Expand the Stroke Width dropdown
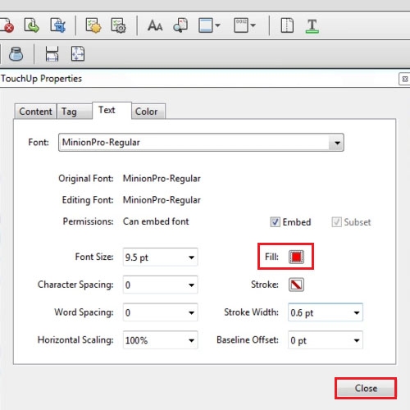The width and height of the screenshot is (410, 410). (326, 312)
